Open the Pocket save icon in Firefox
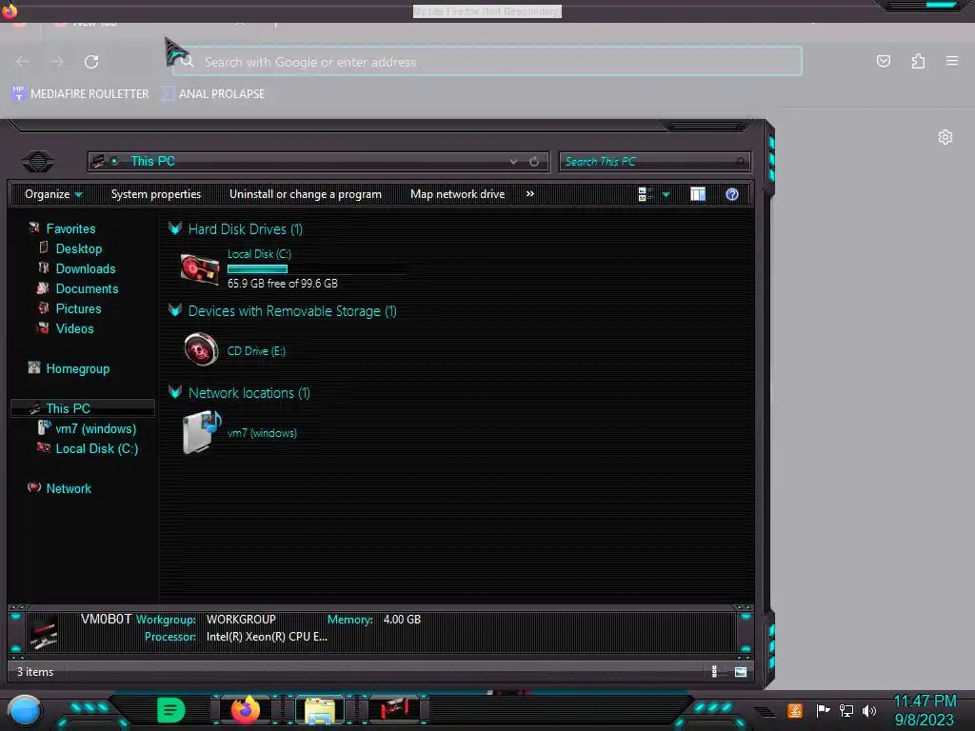 click(883, 61)
